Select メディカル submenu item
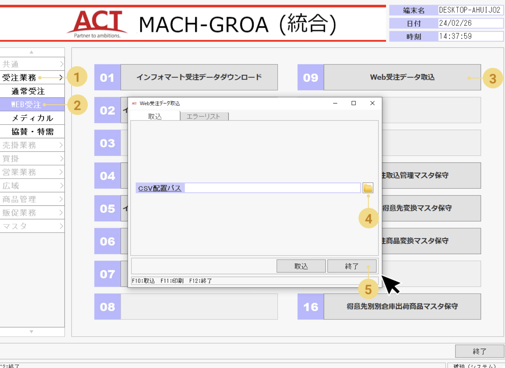 (32, 118)
